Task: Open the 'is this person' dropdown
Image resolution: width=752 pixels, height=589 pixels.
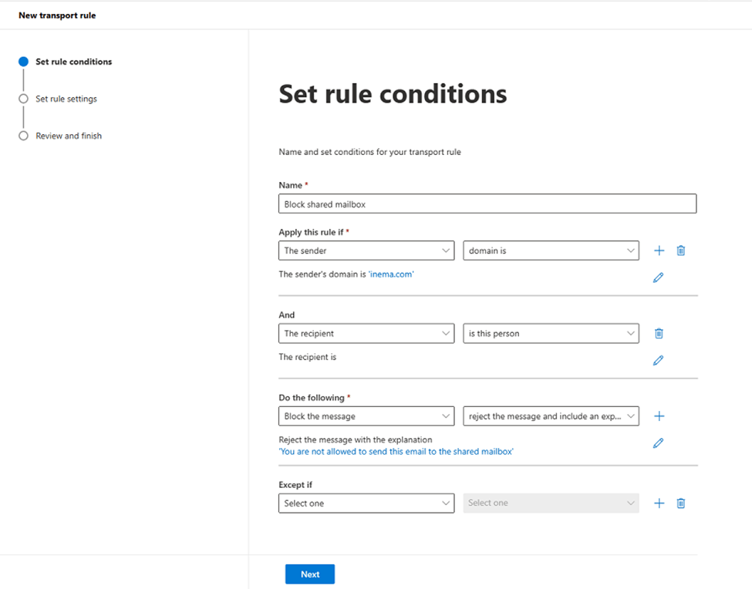Action: point(551,334)
